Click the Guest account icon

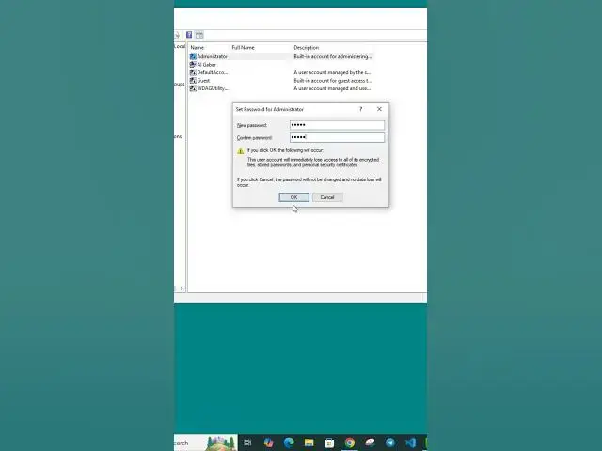click(x=193, y=81)
